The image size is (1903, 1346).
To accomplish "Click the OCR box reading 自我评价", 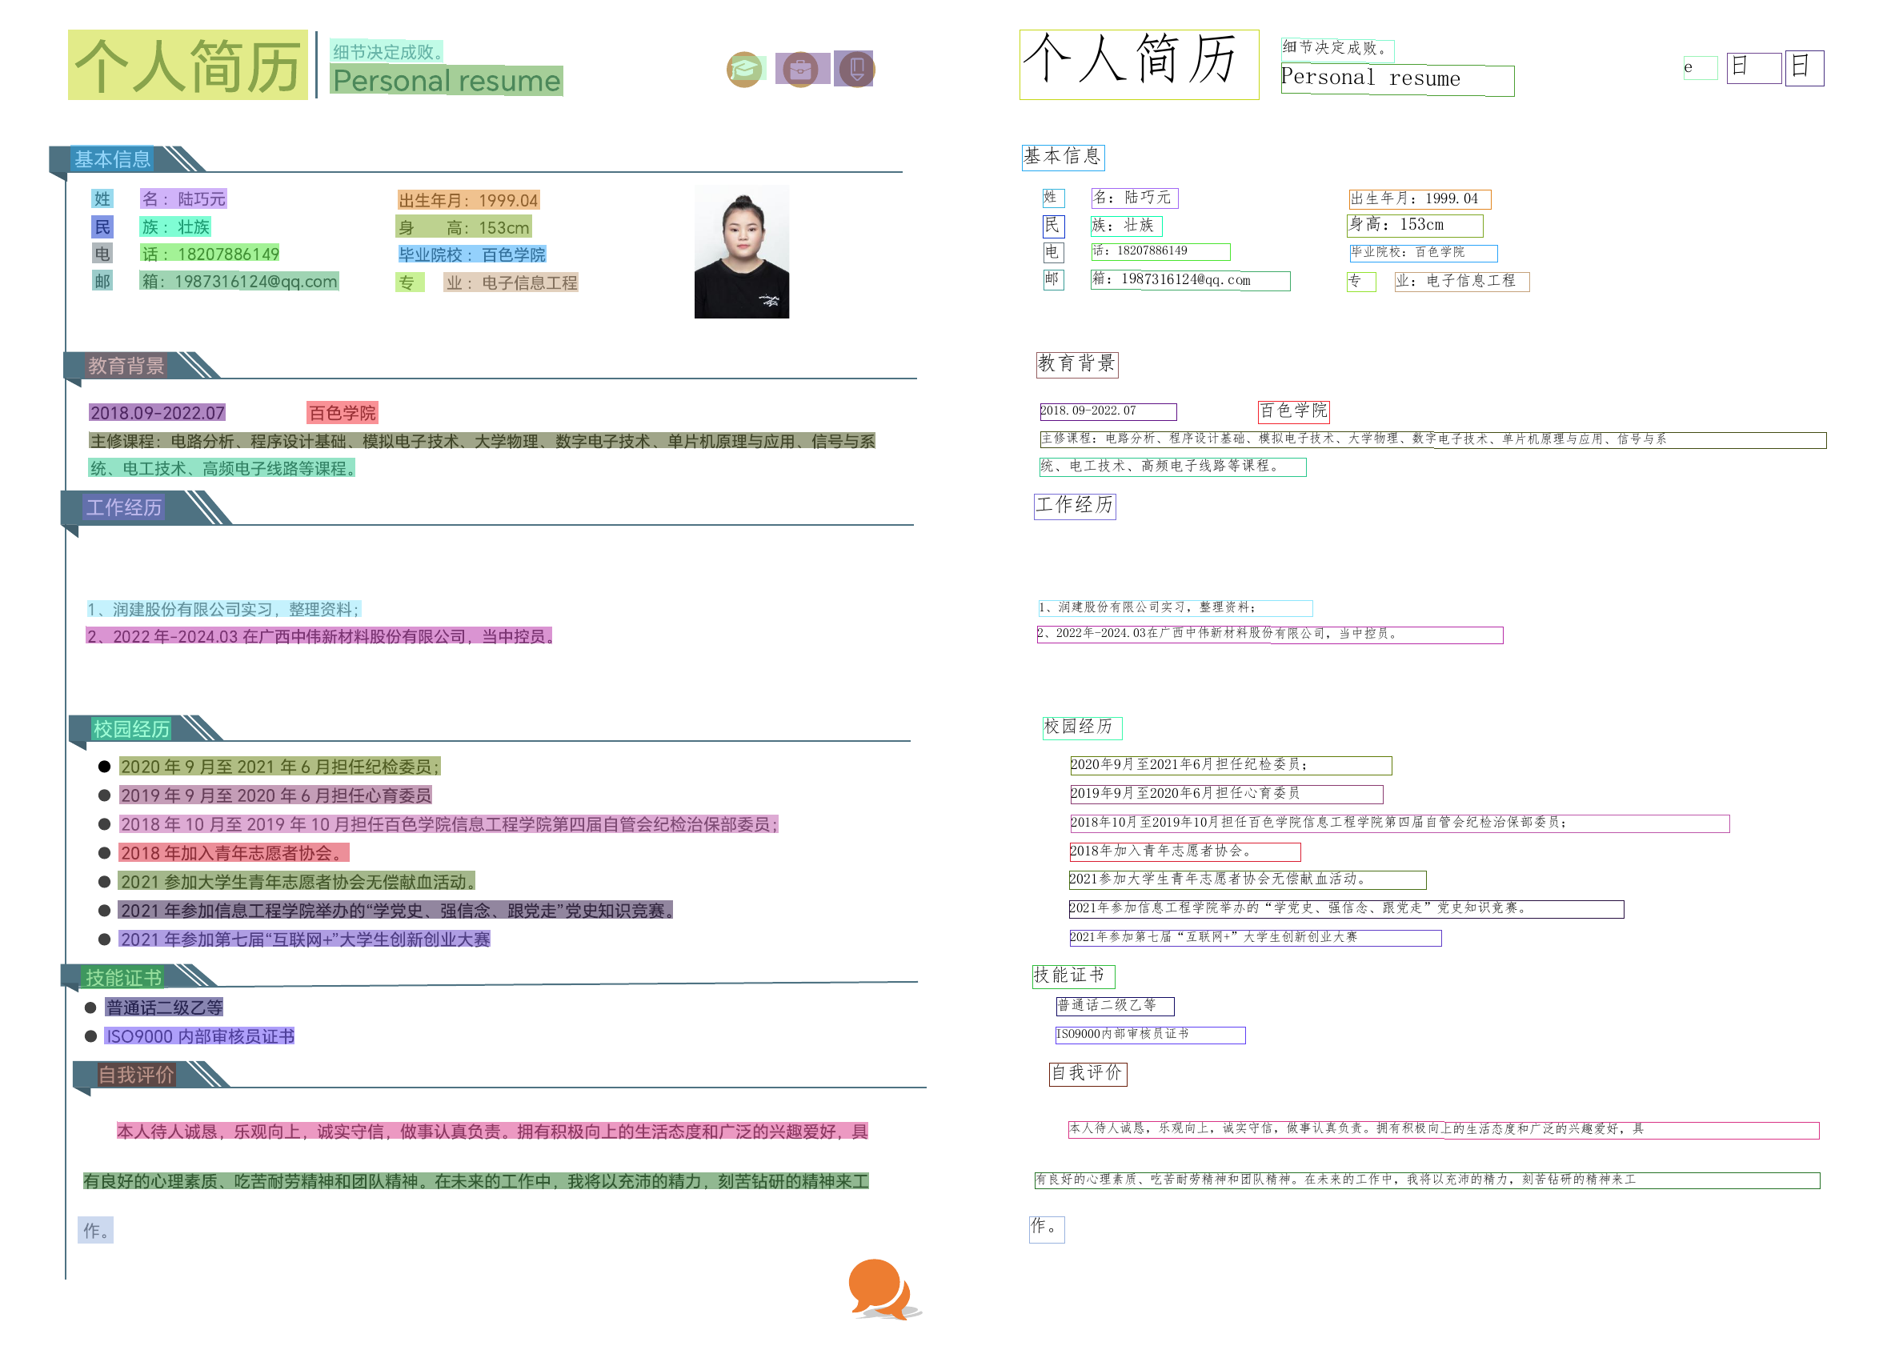I will (1087, 1074).
